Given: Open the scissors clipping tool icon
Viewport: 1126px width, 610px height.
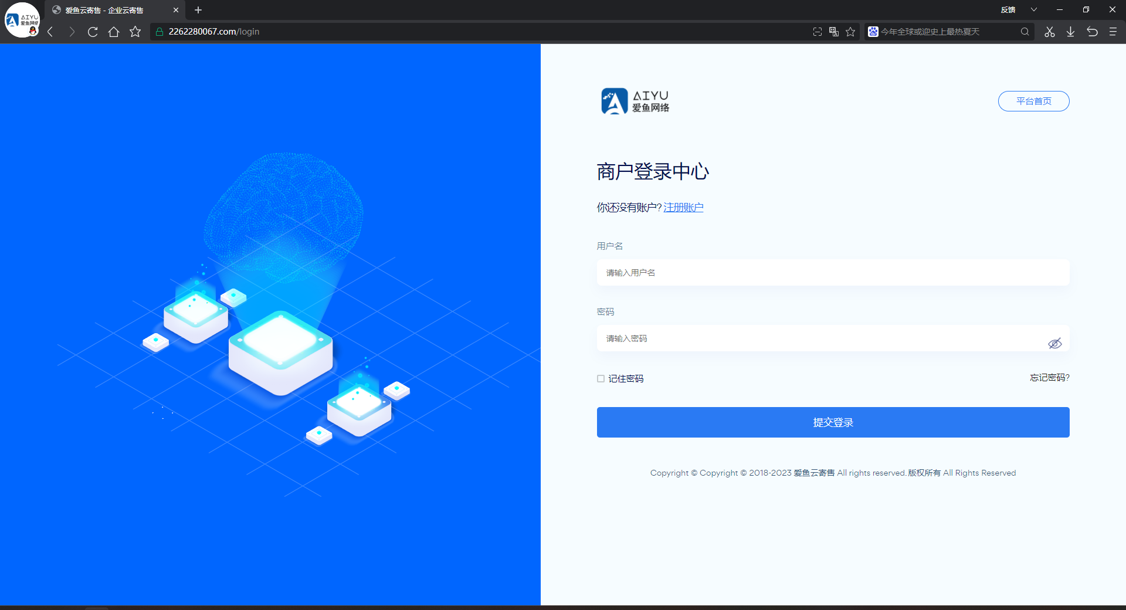Looking at the screenshot, I should point(1050,32).
